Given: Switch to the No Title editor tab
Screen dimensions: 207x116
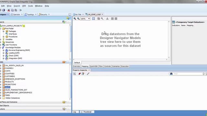Looking at the screenshot, I should tap(78, 15).
